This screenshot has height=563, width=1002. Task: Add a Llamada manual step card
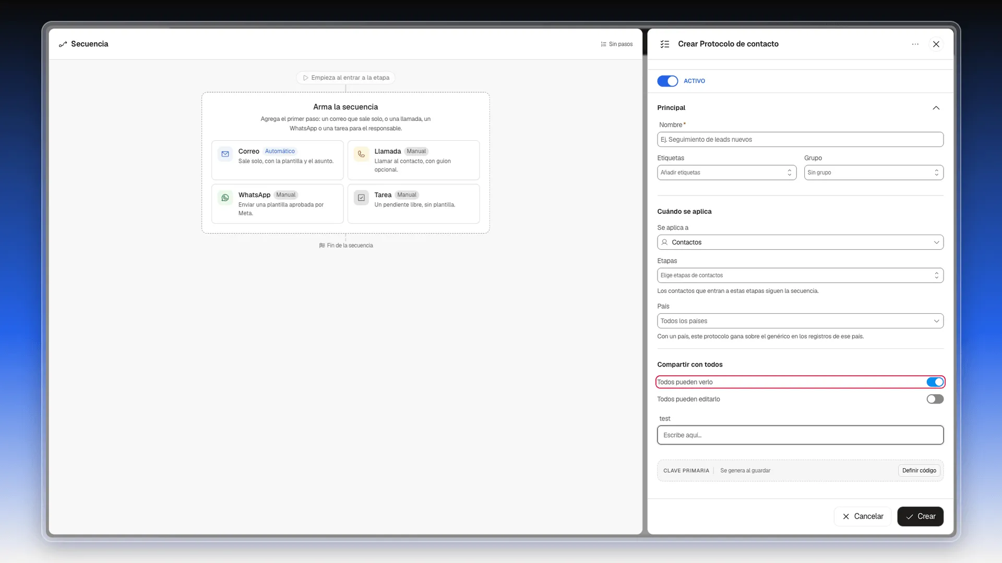413,160
